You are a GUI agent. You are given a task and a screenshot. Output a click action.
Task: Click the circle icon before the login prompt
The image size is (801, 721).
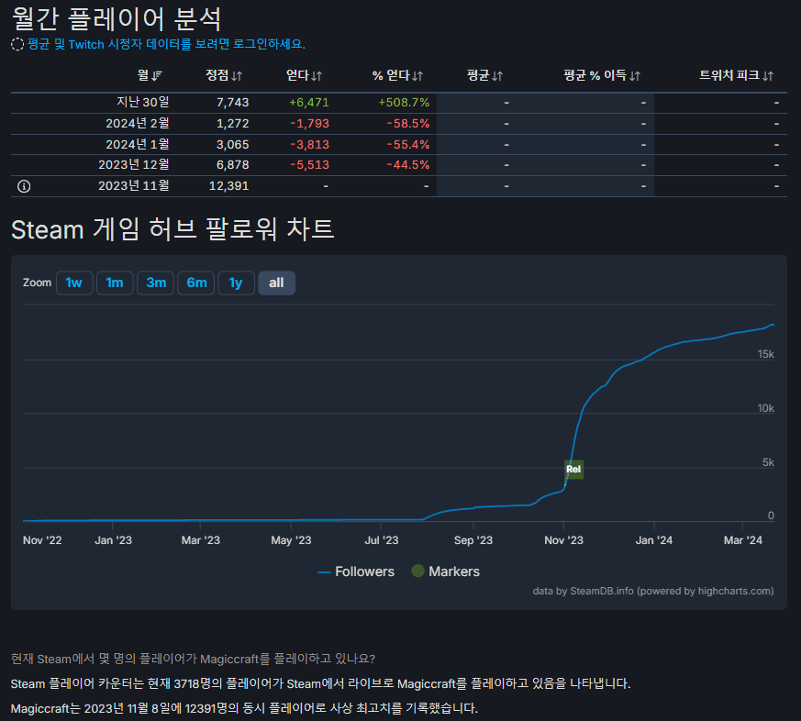pos(16,44)
